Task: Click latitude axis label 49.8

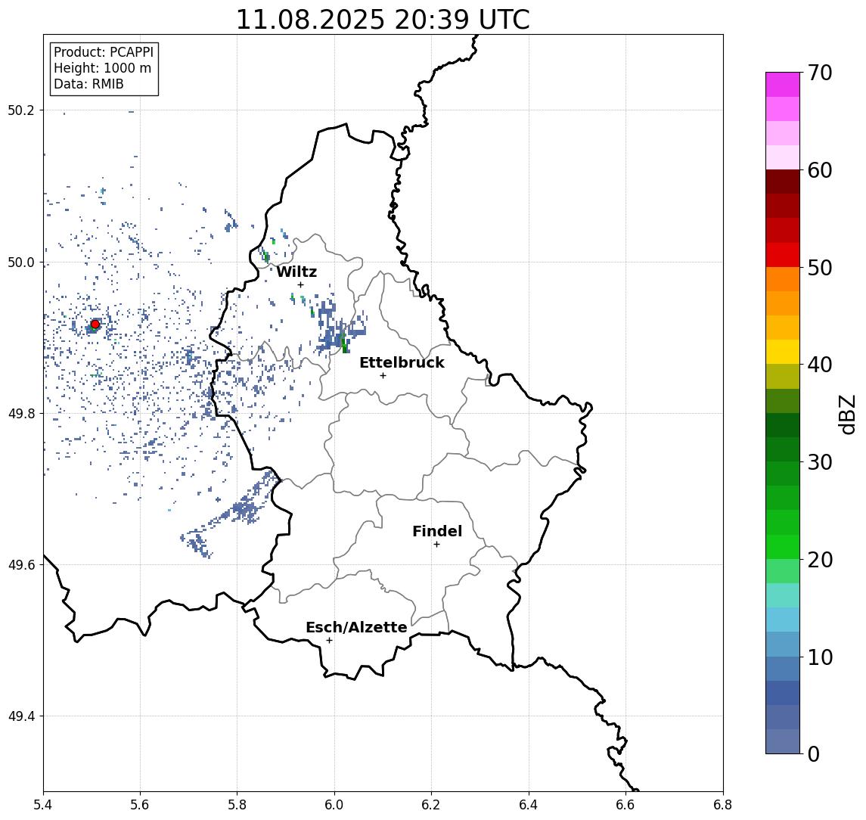Action: (21, 413)
